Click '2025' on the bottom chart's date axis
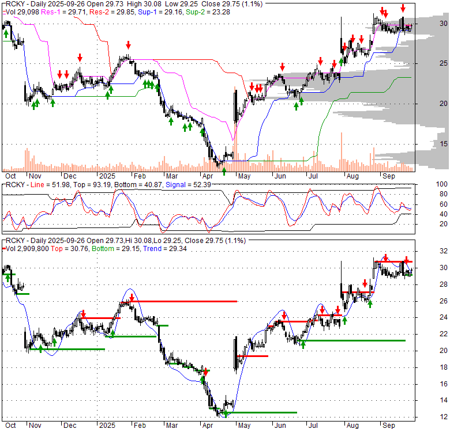 [x=107, y=426]
